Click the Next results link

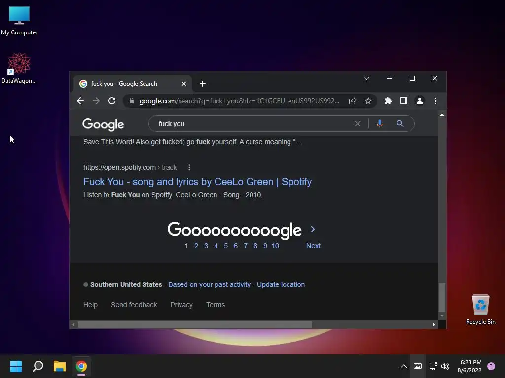pyautogui.click(x=313, y=246)
